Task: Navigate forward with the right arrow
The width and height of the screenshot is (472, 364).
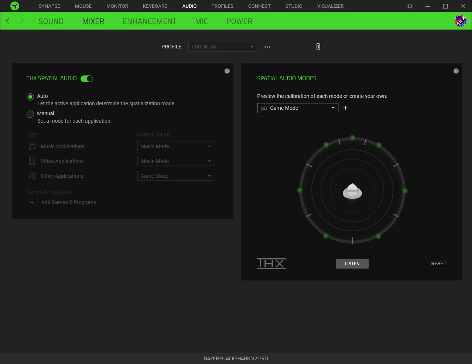Action: pyautogui.click(x=21, y=21)
